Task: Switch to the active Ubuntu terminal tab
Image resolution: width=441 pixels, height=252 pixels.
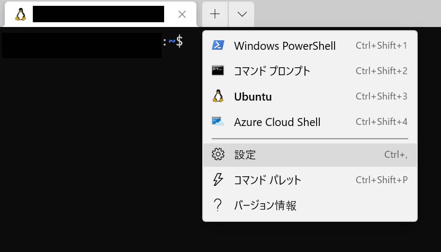Action: pyautogui.click(x=98, y=14)
